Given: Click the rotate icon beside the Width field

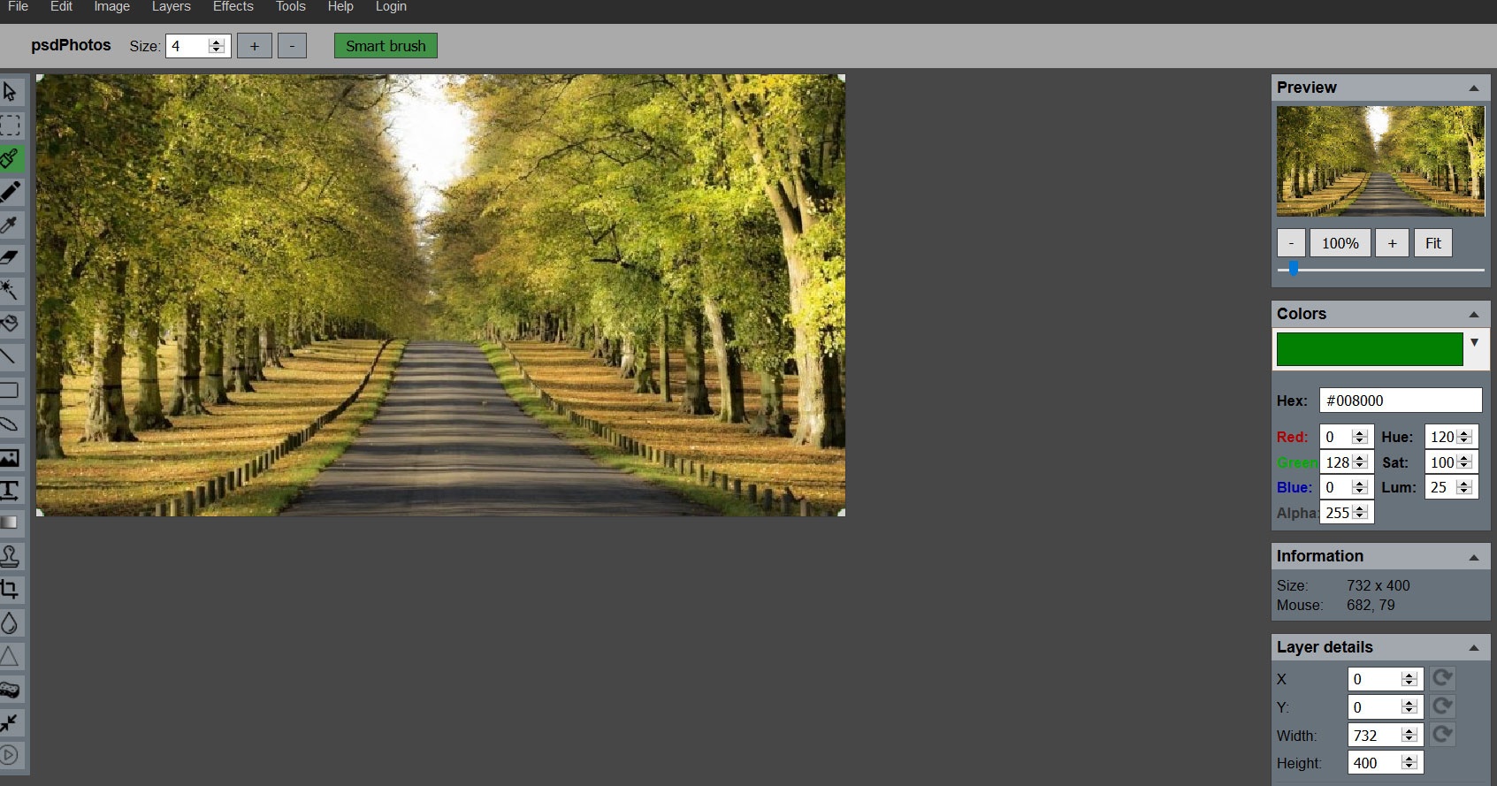Looking at the screenshot, I should pyautogui.click(x=1442, y=735).
